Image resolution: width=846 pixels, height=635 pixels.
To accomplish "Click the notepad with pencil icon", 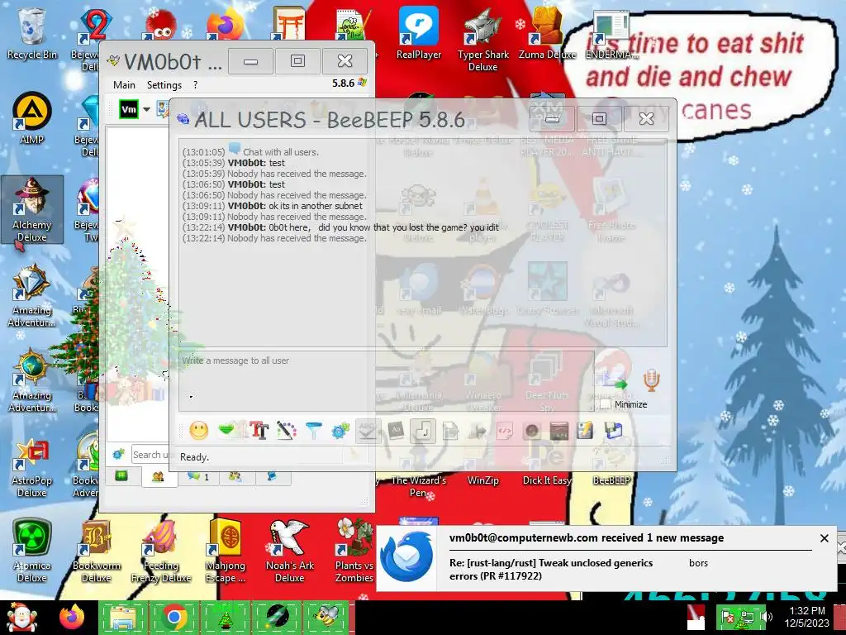I will coord(585,431).
